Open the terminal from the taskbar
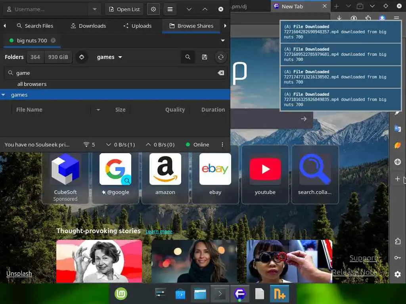The height and width of the screenshot is (304, 406). point(220,294)
